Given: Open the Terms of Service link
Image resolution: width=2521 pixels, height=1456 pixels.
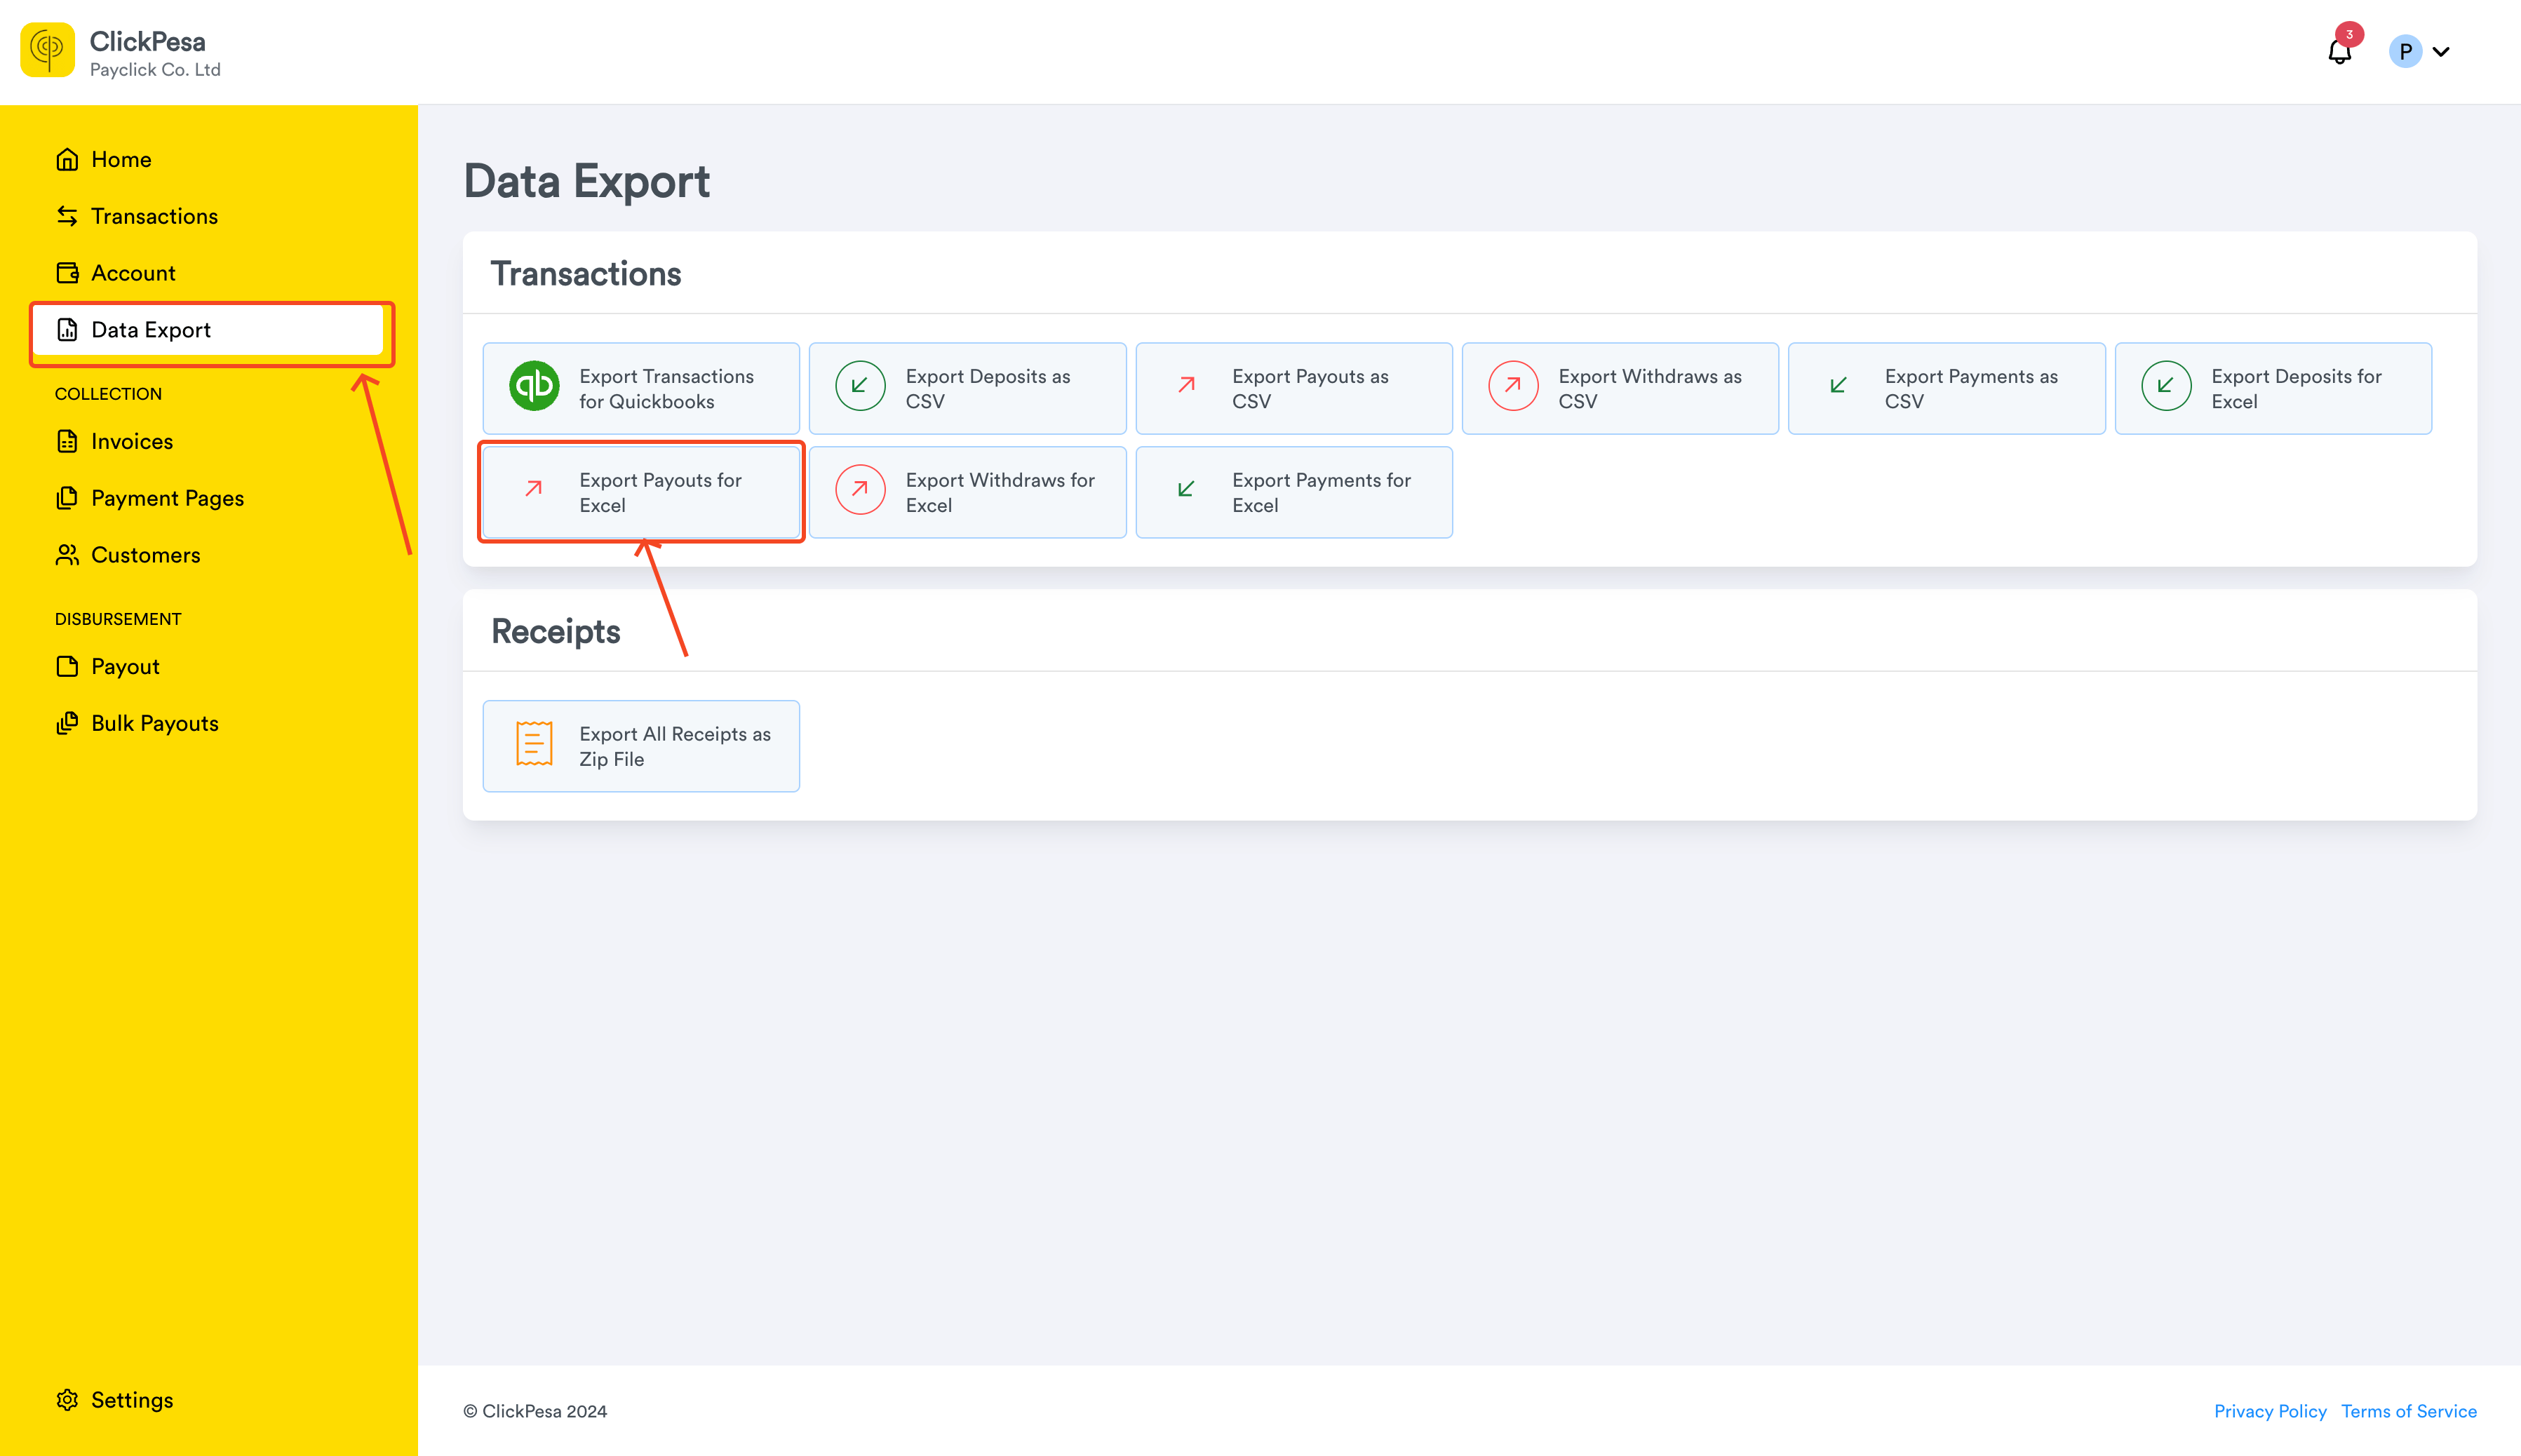Looking at the screenshot, I should pyautogui.click(x=2409, y=1411).
